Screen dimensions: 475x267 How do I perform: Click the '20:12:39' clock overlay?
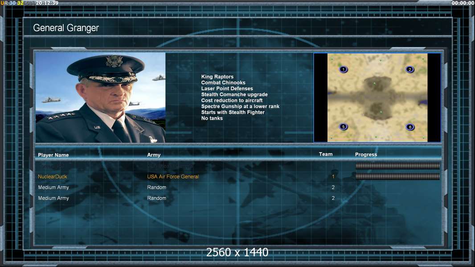(47, 3)
